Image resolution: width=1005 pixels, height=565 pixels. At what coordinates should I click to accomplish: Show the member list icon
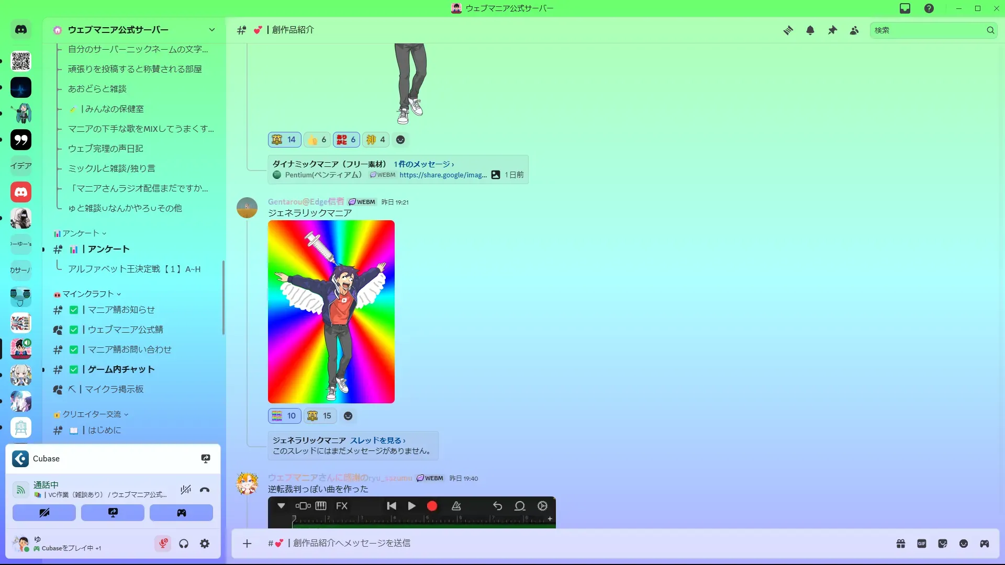[854, 30]
